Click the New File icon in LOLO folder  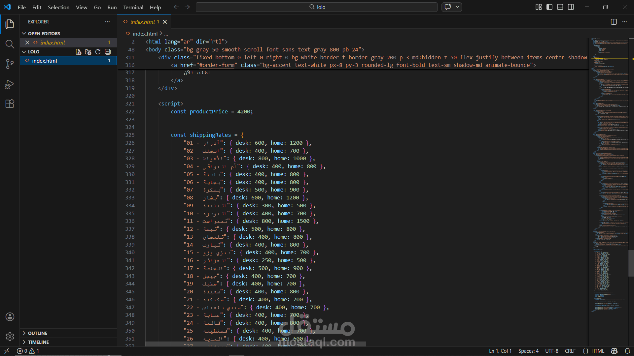(78, 52)
